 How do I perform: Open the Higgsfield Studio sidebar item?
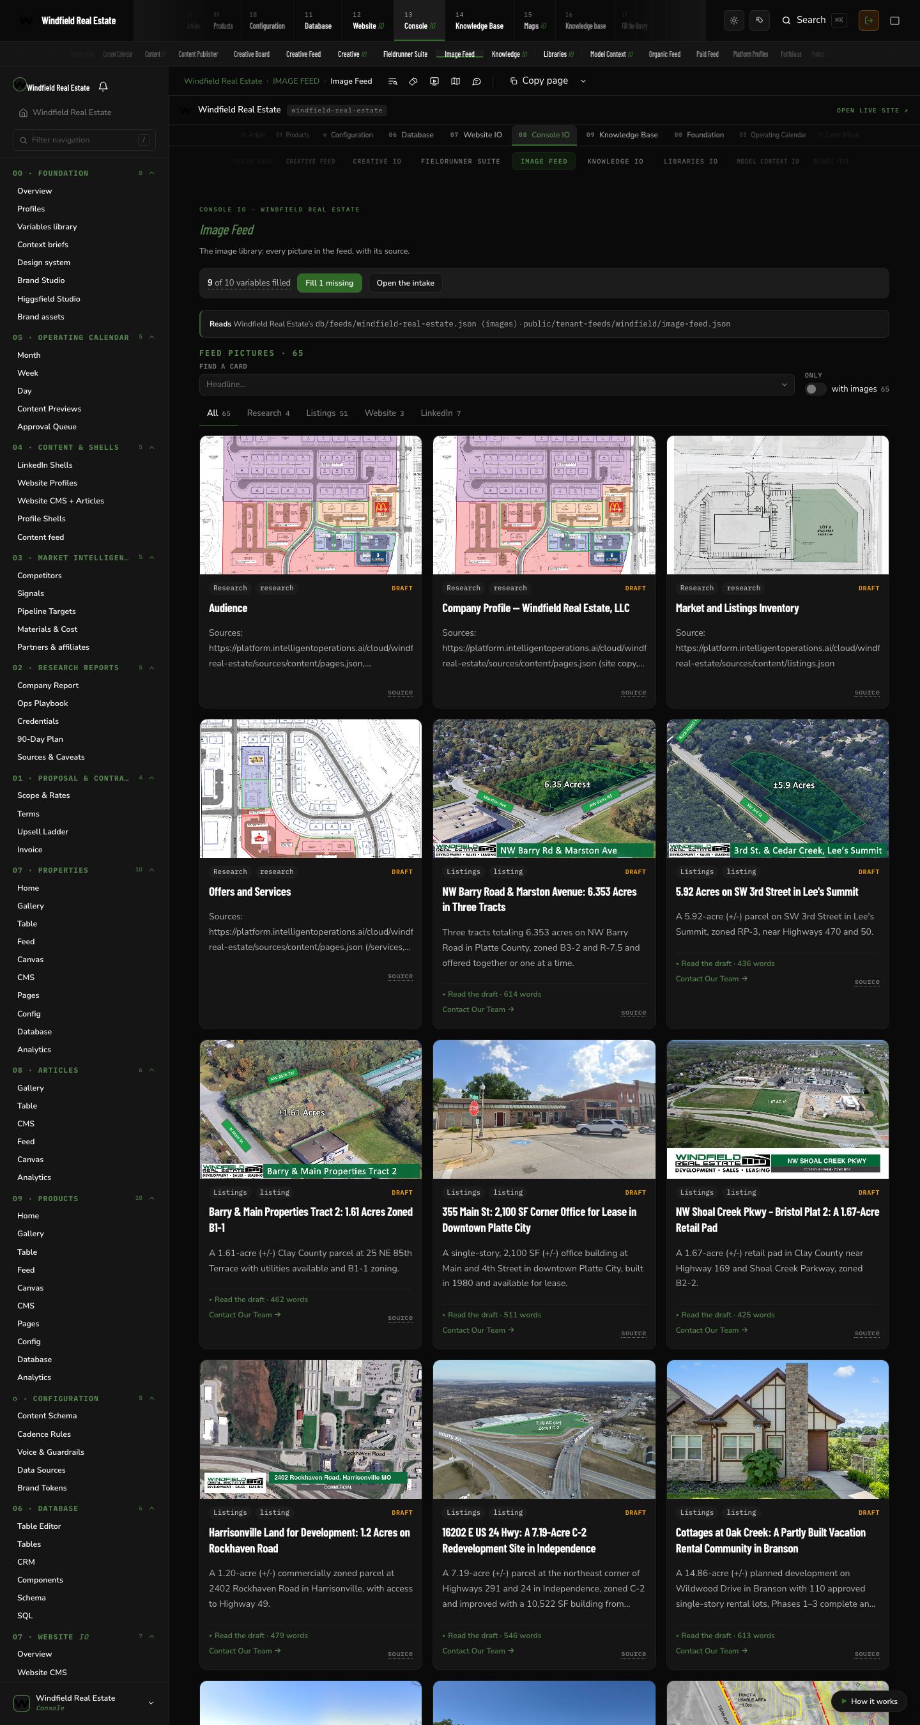click(49, 300)
